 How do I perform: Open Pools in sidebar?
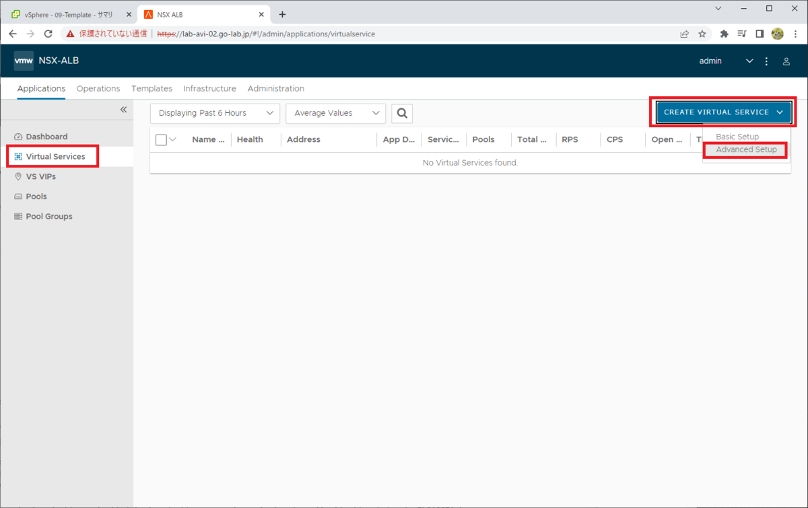(67, 196)
